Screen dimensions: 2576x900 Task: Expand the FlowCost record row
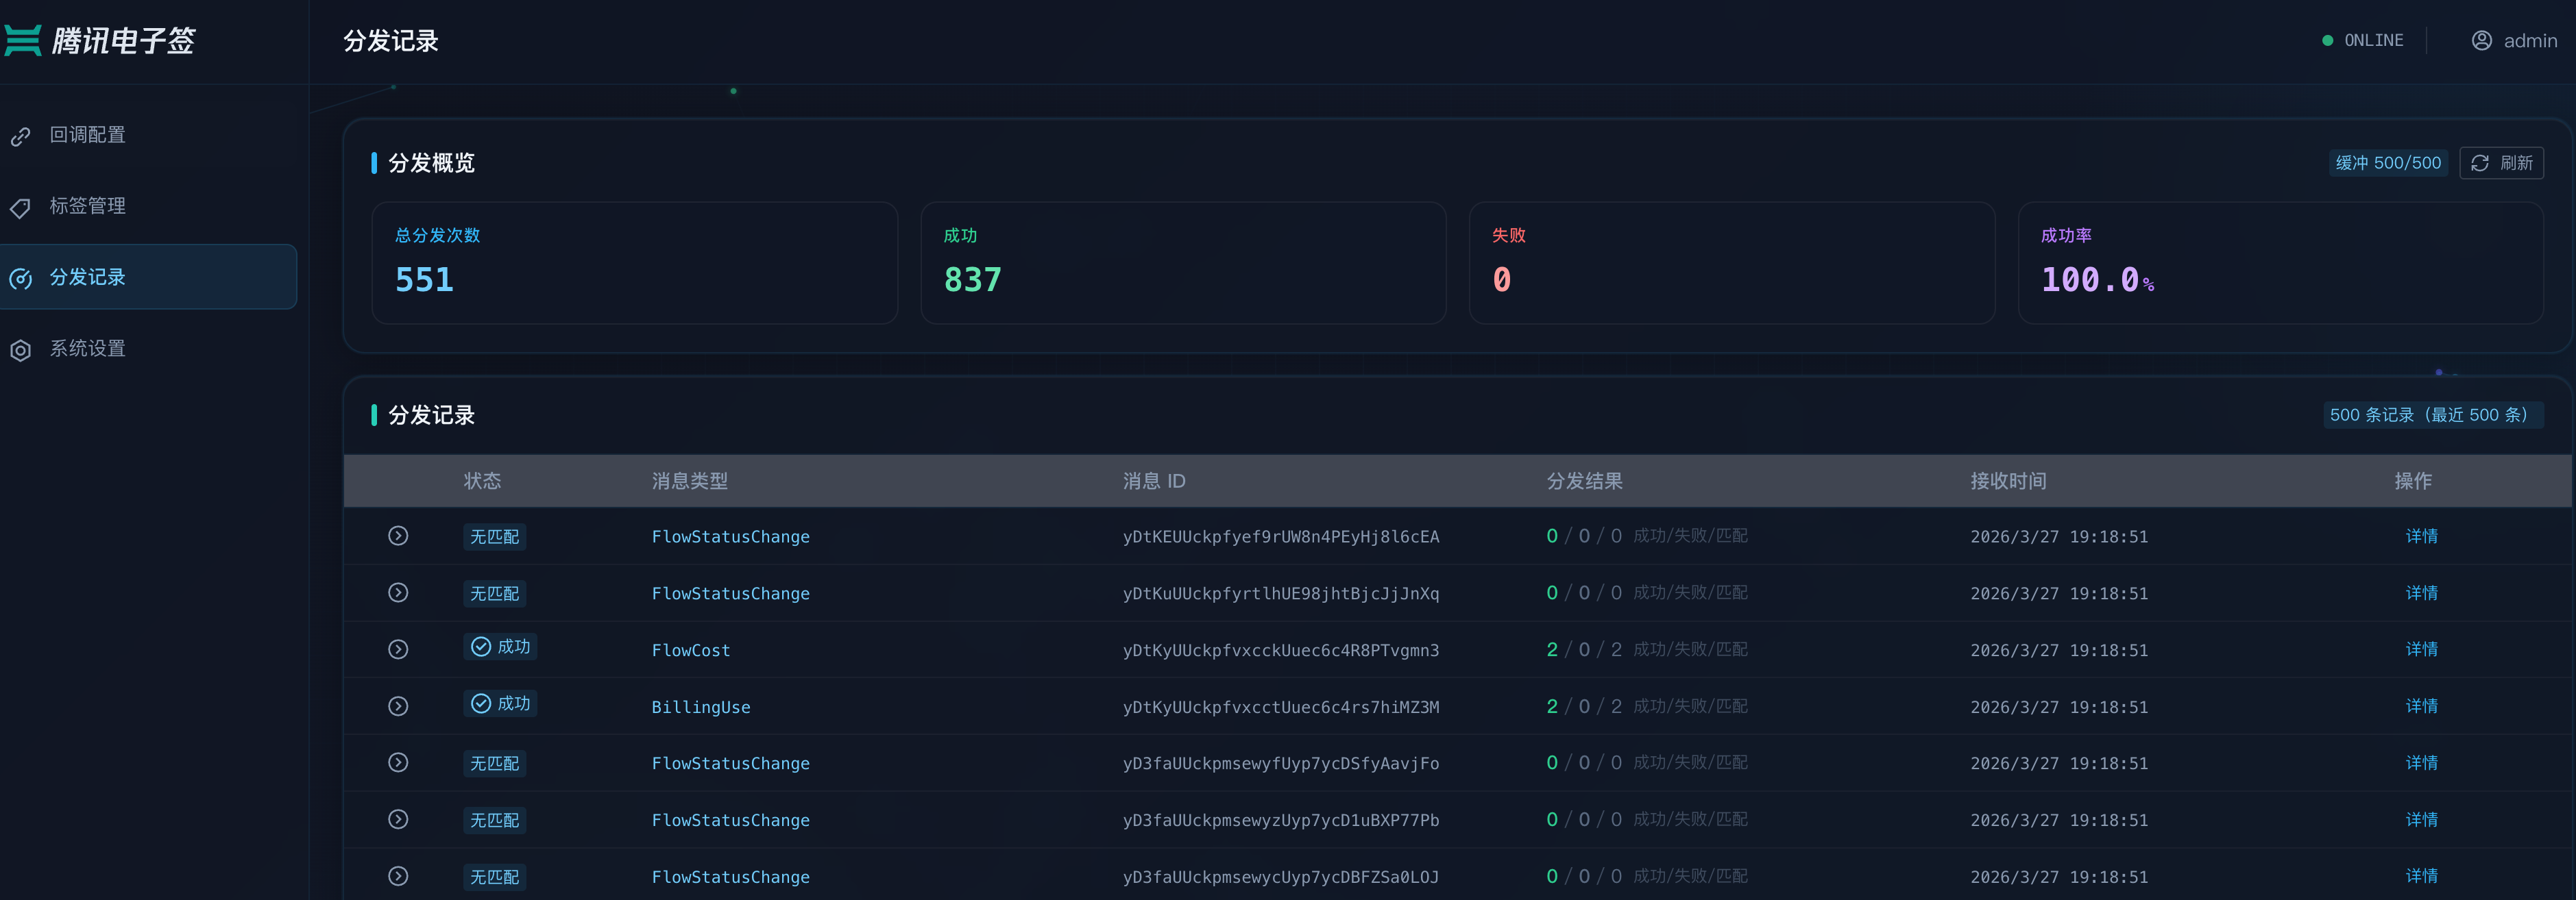point(398,649)
